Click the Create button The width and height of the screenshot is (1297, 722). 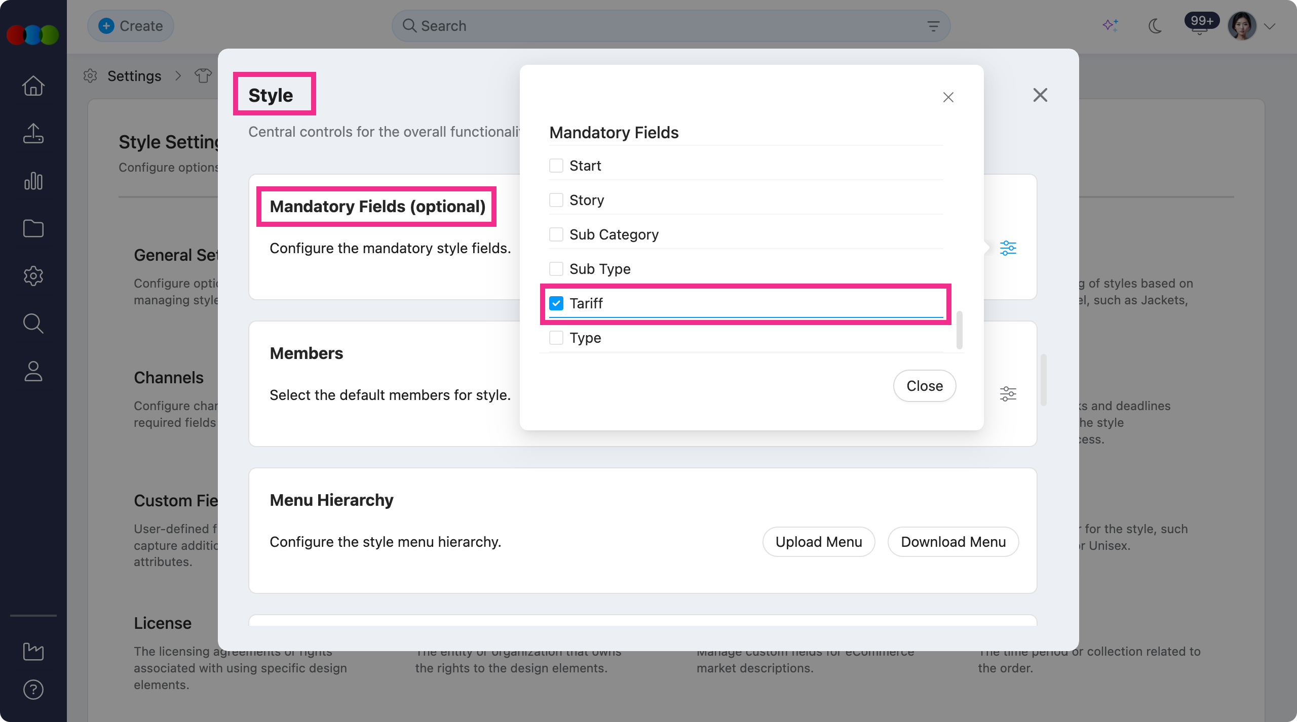click(131, 26)
